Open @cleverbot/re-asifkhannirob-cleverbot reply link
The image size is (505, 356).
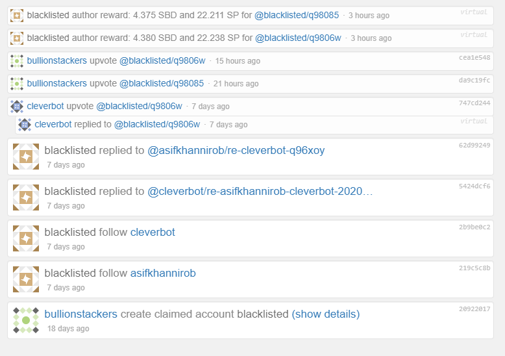point(260,192)
